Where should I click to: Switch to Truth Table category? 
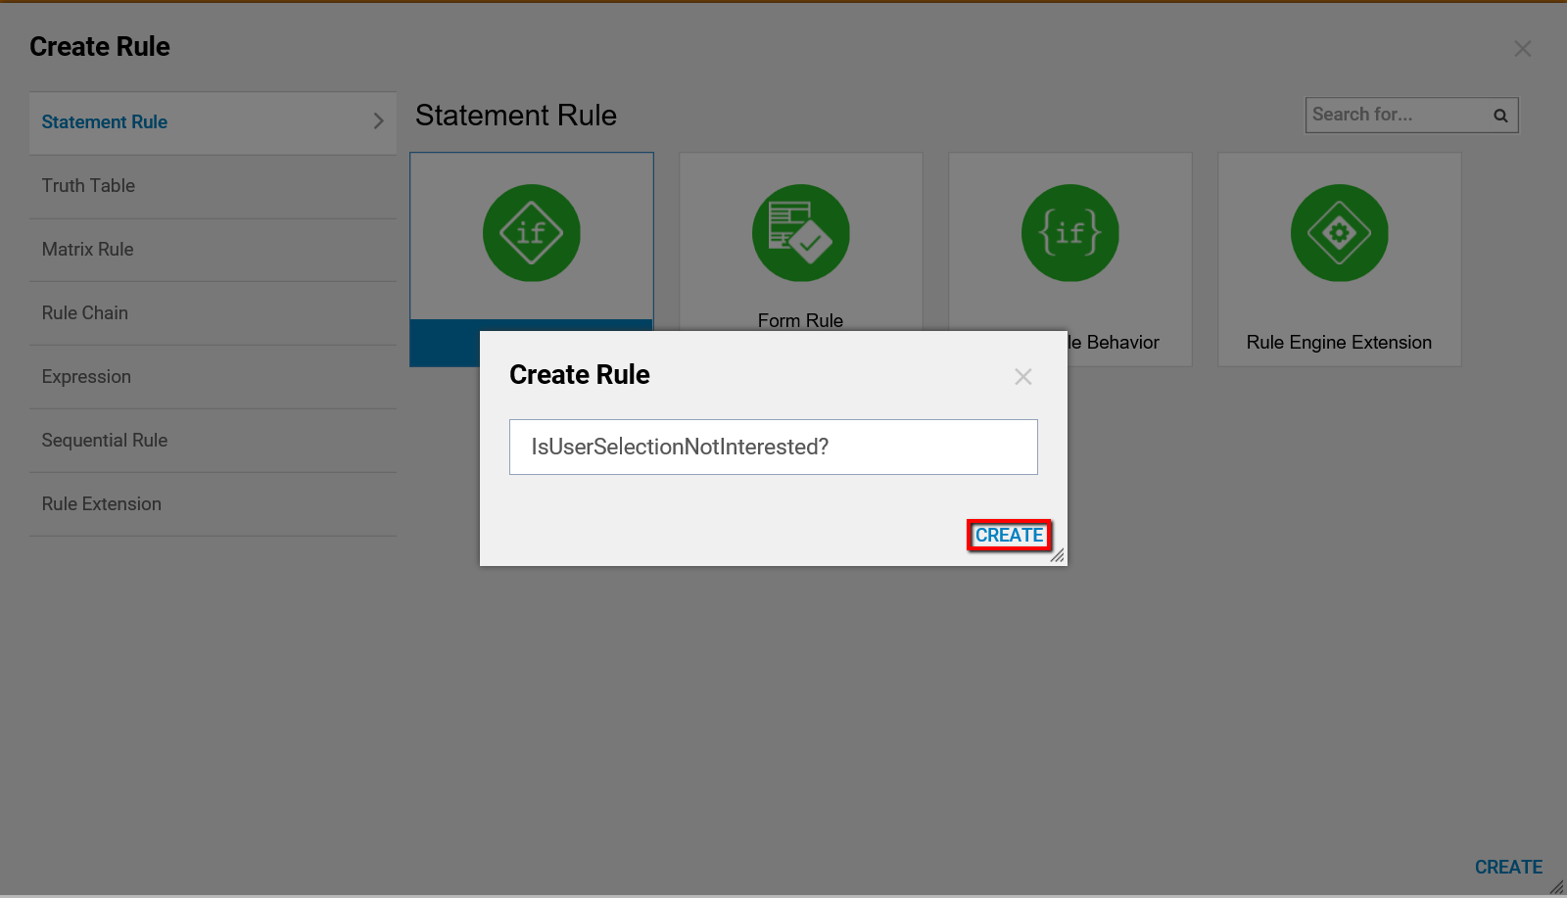(x=213, y=186)
